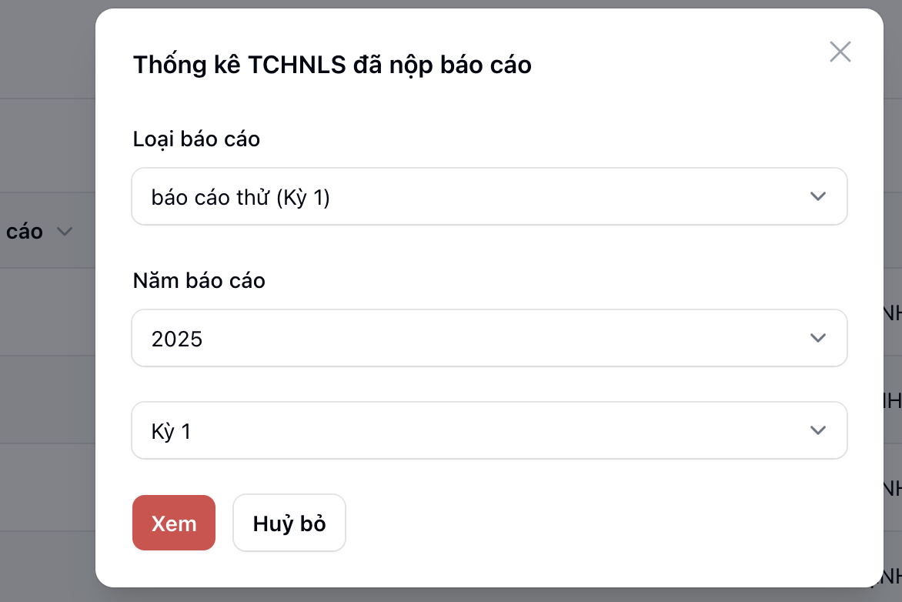Click the 'Năm báo cáo' field label
The image size is (902, 602).
[199, 280]
